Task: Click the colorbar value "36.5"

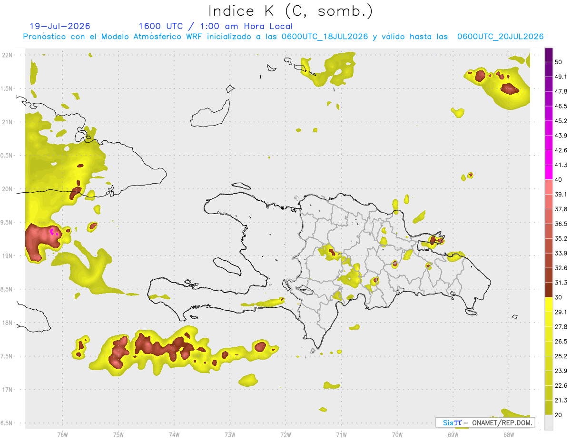Action: pos(561,224)
